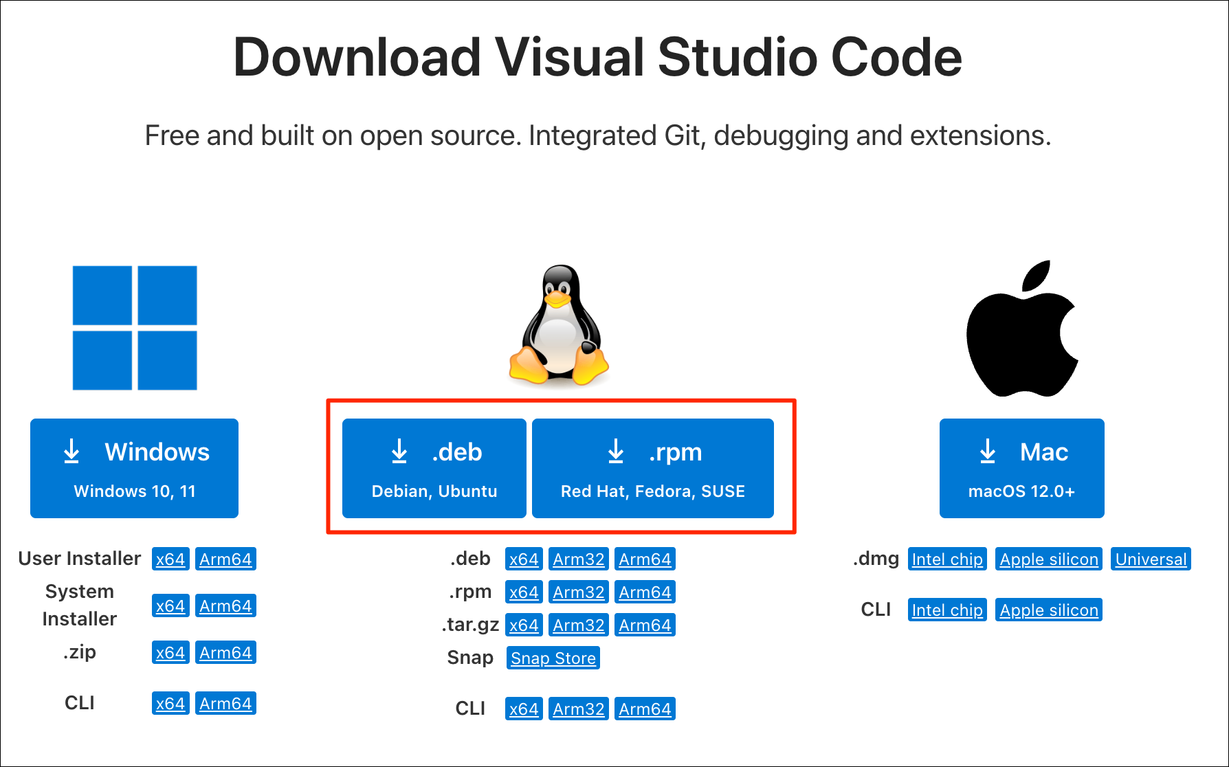Image resolution: width=1229 pixels, height=767 pixels.
Task: Click the 'Free and built on open source' subtitle
Action: pos(597,136)
